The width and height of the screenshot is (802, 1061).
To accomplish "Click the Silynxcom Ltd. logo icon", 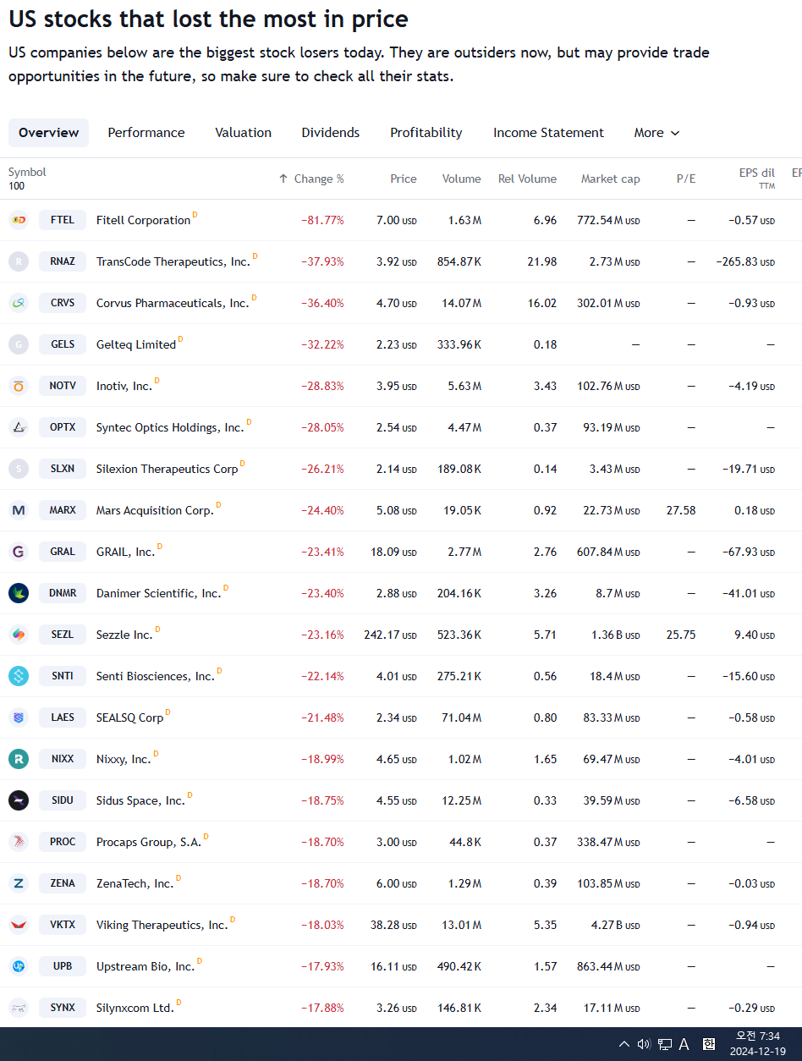I will click(x=19, y=1008).
